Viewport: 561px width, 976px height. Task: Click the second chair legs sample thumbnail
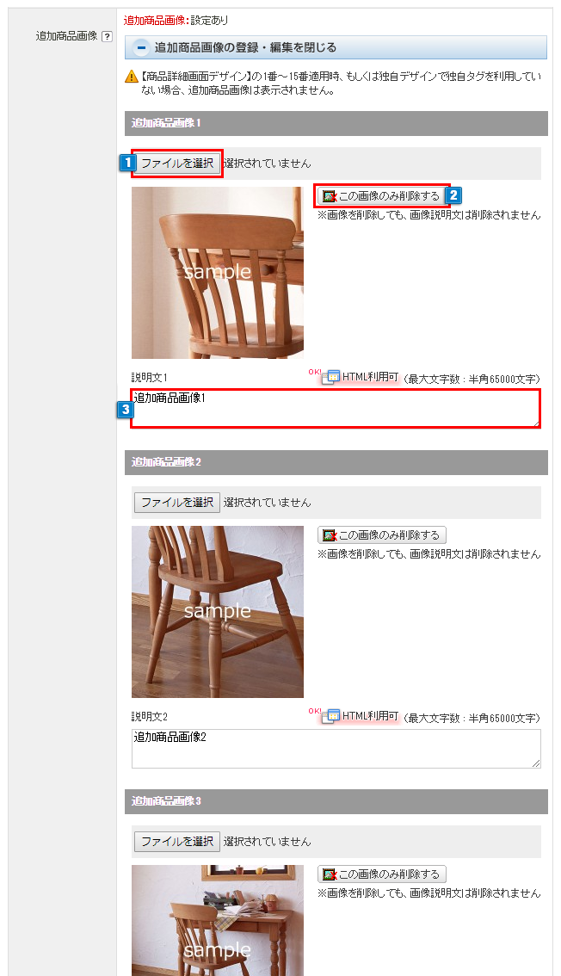coord(218,612)
